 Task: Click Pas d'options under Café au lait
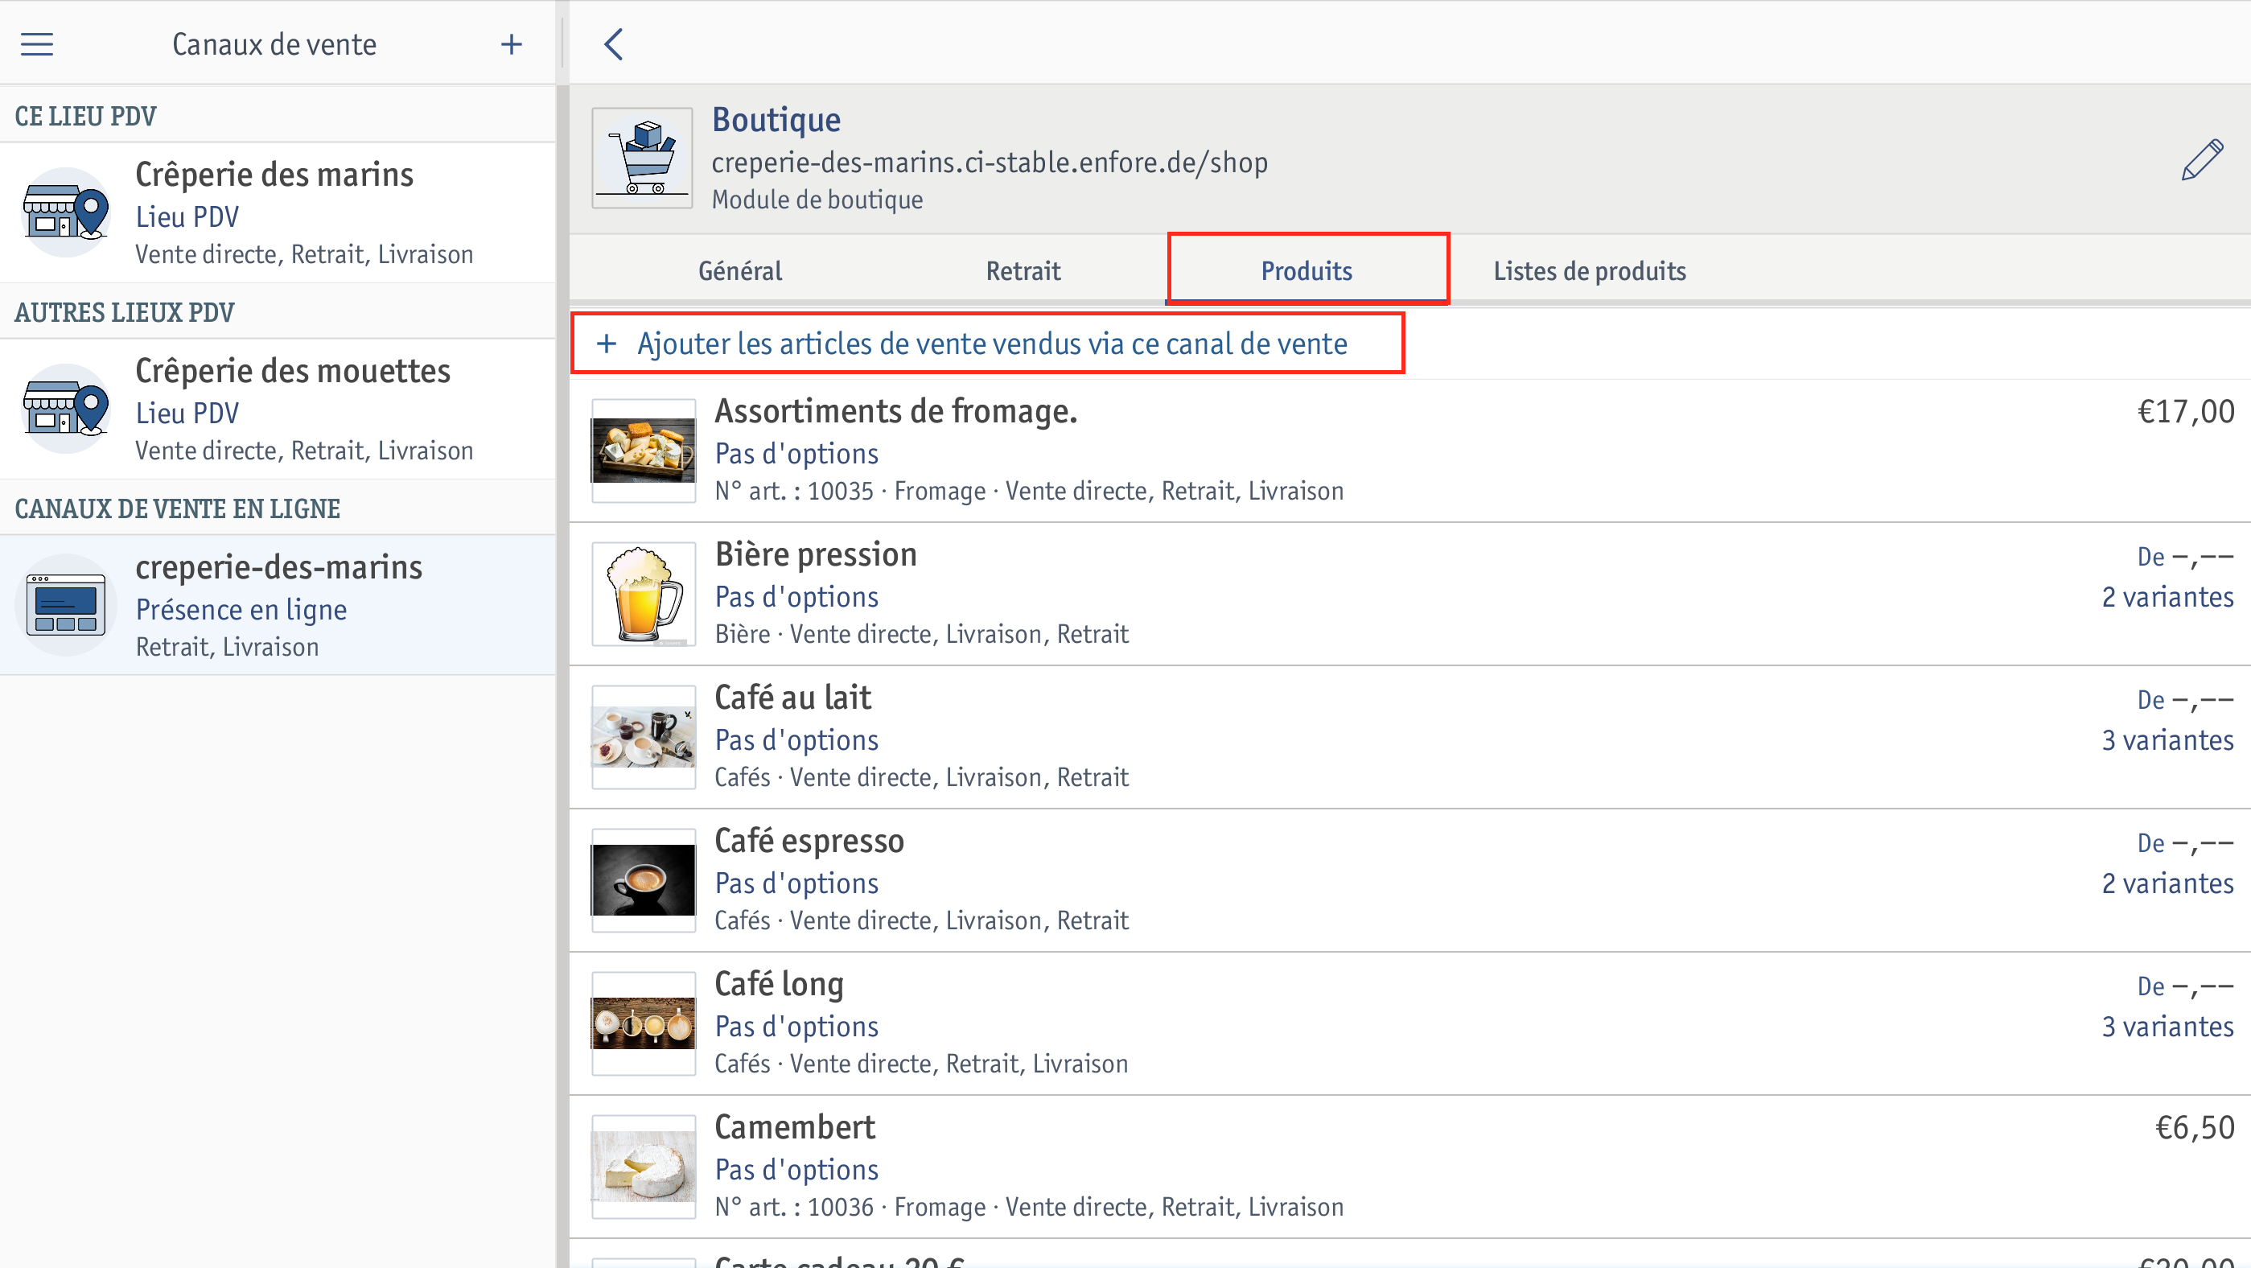pos(796,740)
